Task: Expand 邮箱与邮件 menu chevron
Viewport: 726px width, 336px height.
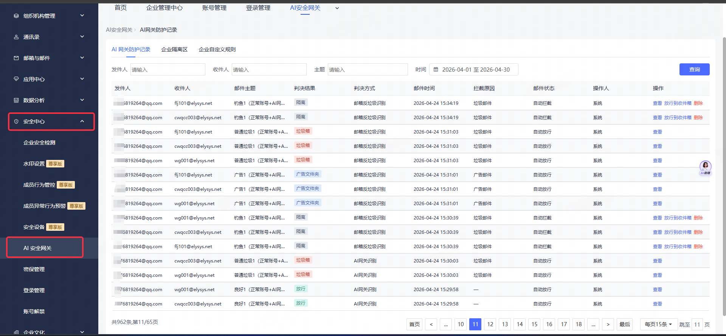Action: pos(82,58)
